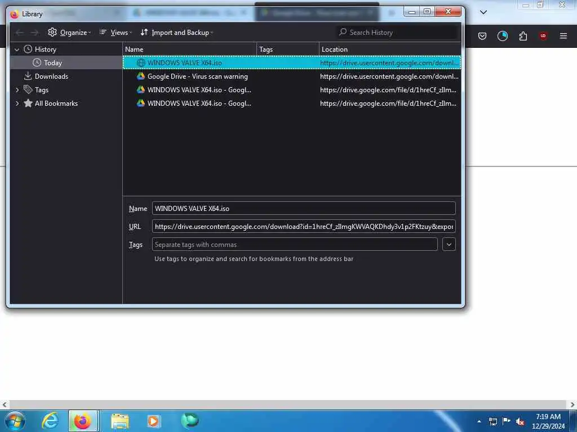This screenshot has height=432, width=577.
Task: Open the Firefox extensions puzzle icon
Action: point(523,36)
